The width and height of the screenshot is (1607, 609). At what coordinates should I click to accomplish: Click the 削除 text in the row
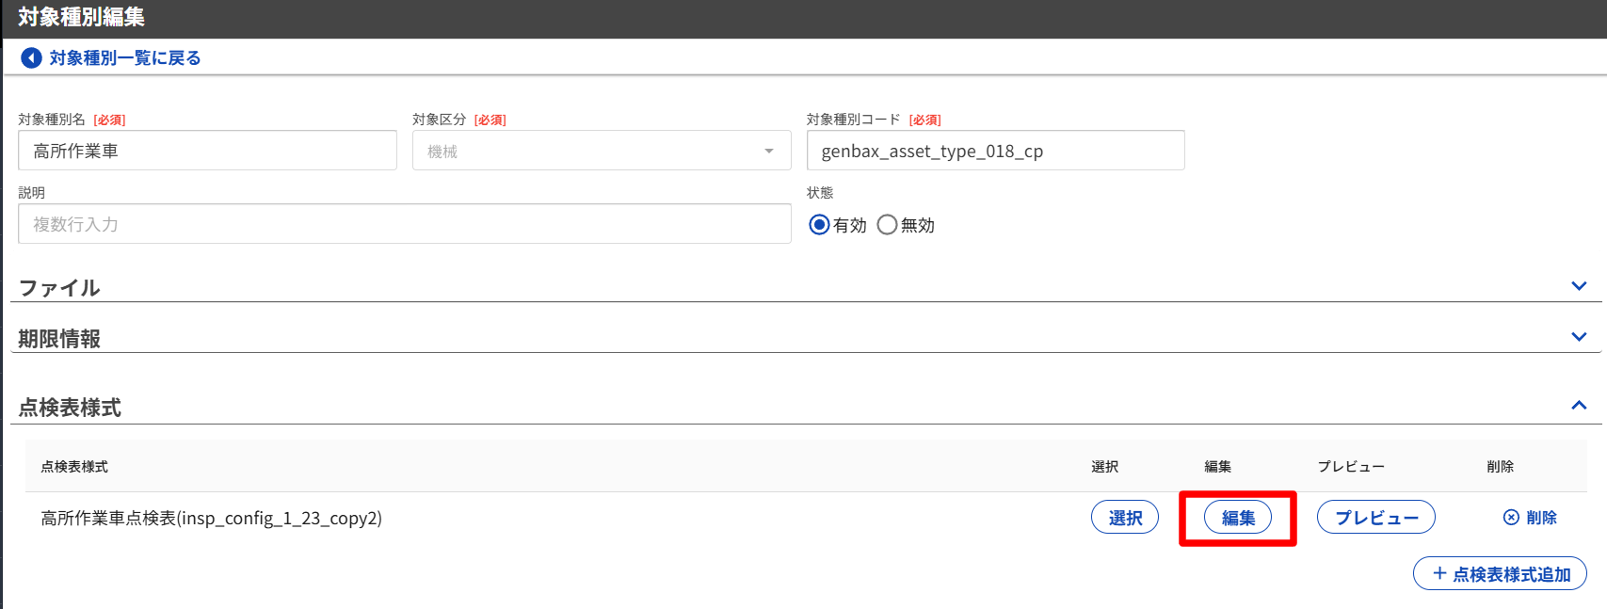coord(1541,518)
